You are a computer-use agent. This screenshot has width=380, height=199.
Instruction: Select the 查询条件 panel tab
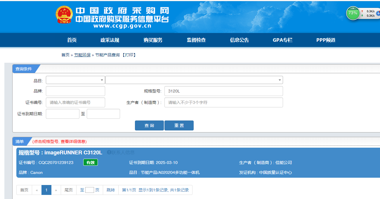24,69
